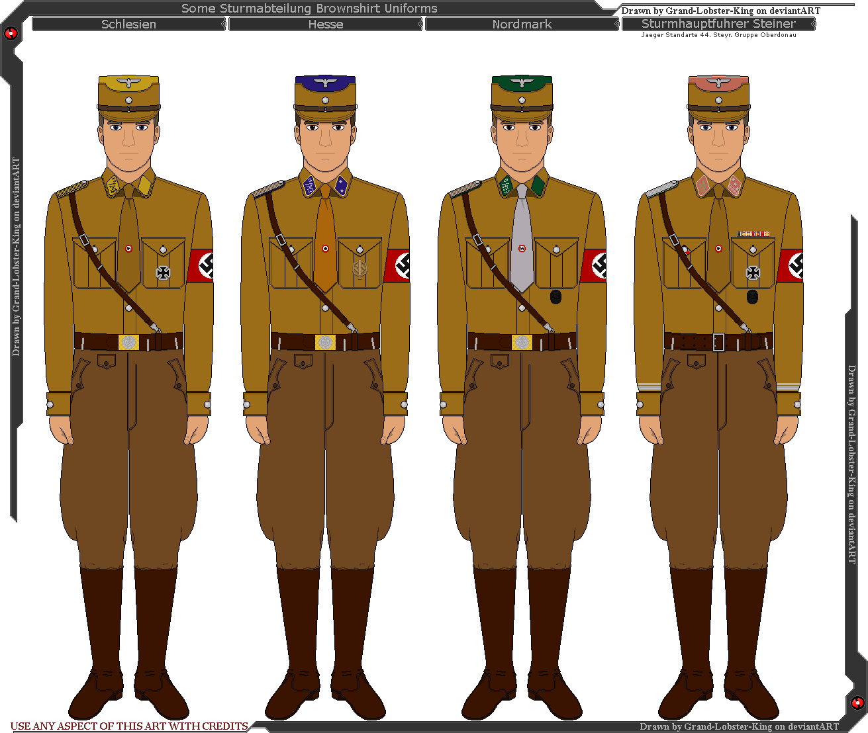Click the title 'Some Sturmabteilung Brownshirt Uniforms'

[309, 8]
